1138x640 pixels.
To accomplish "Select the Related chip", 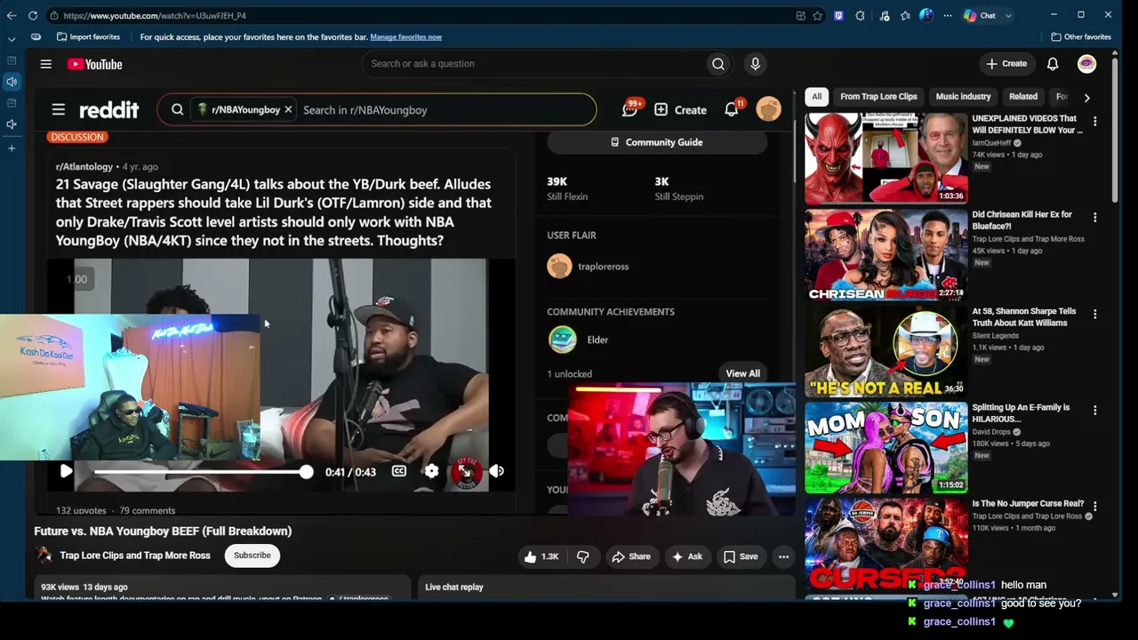I will tap(1023, 97).
